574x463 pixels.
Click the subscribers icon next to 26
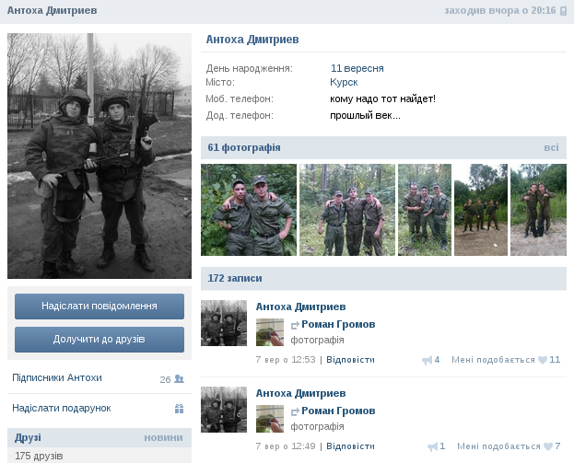[179, 378]
